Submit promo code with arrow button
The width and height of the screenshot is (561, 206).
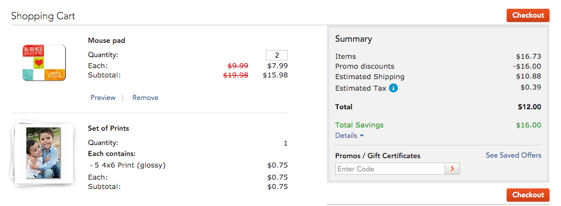[x=452, y=169]
